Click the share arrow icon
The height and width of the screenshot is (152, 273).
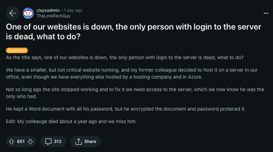pos(78,141)
